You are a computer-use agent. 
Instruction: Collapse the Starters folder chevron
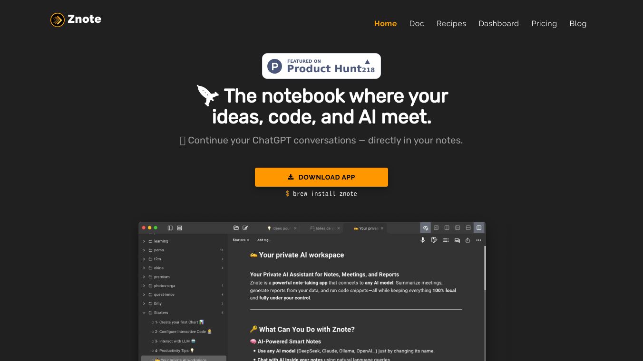[x=144, y=313]
